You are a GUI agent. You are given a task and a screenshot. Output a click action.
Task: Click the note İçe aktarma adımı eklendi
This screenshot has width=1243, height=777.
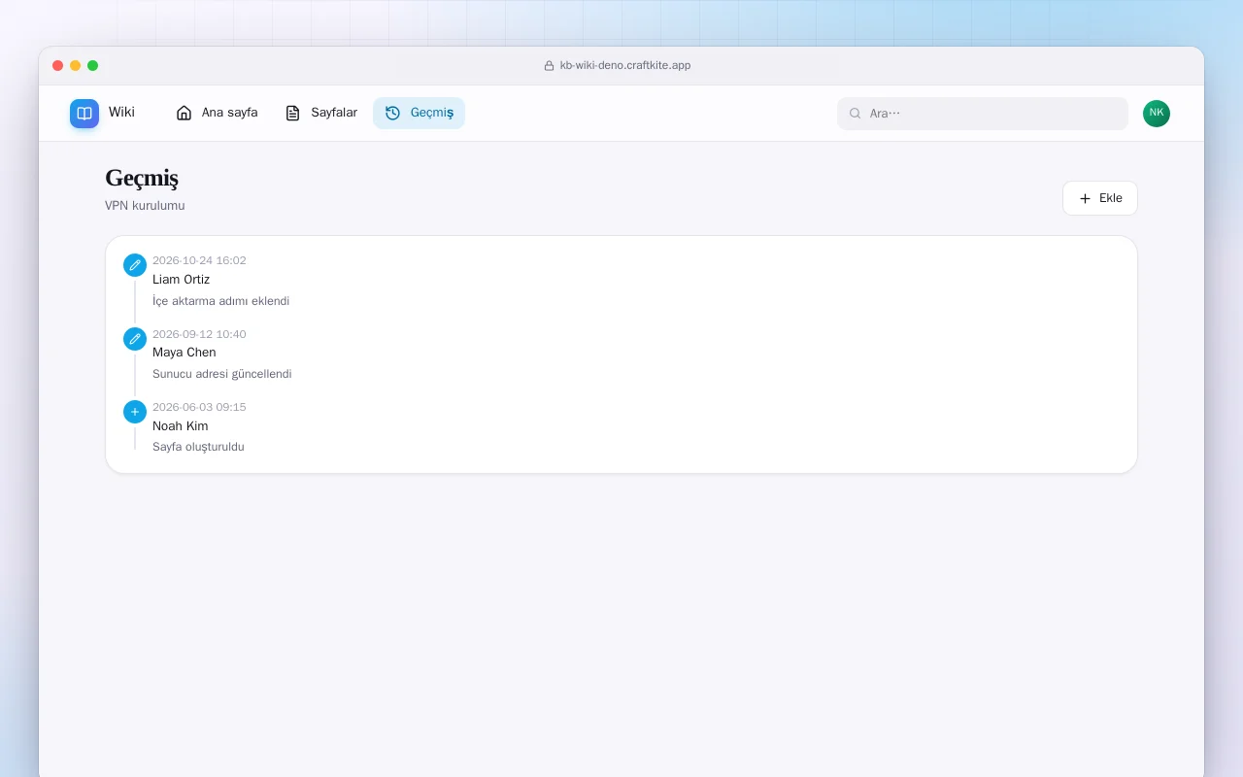click(x=221, y=301)
